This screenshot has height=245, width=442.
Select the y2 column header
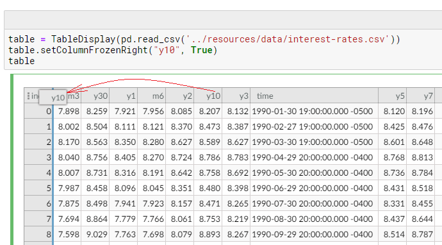pyautogui.click(x=180, y=96)
